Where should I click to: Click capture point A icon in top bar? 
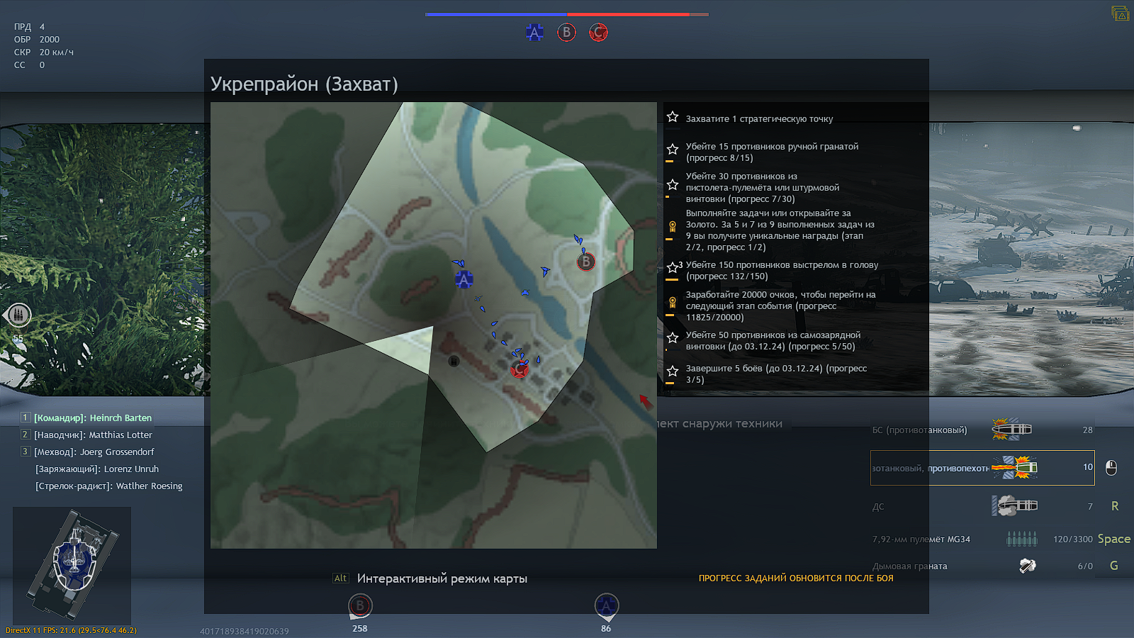pos(534,32)
